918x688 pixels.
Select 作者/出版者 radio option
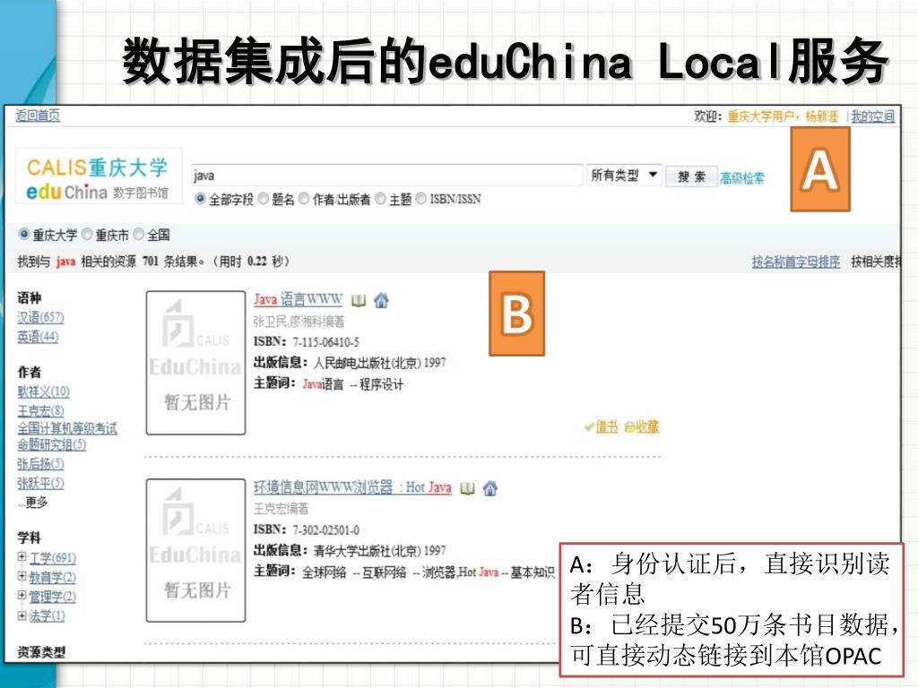coord(304,199)
